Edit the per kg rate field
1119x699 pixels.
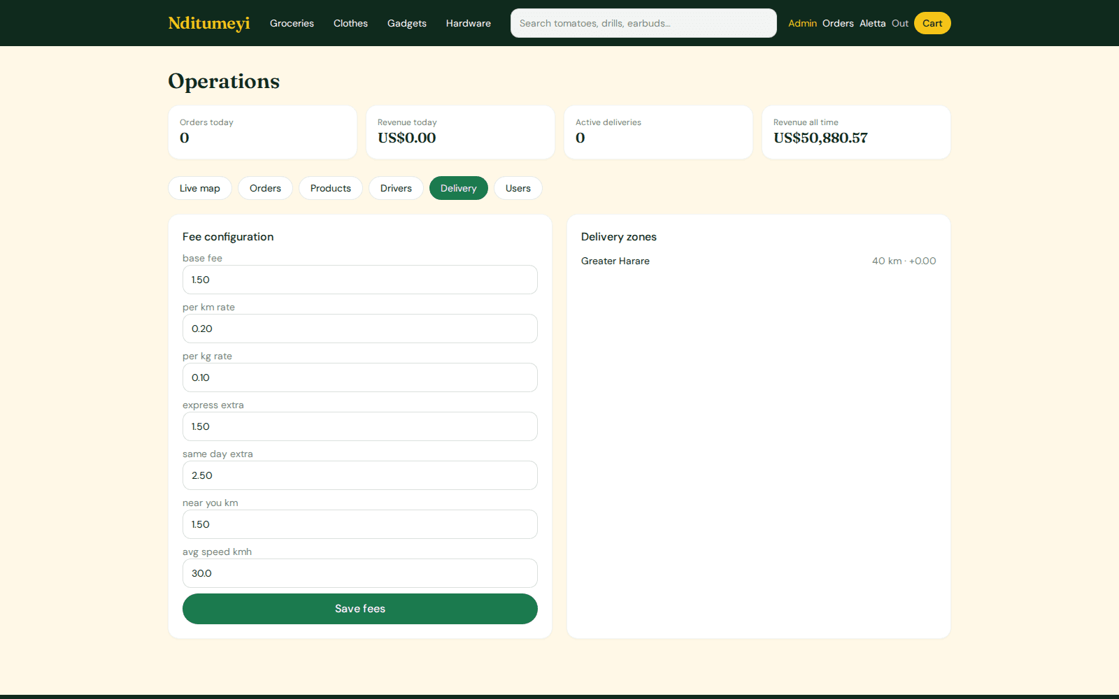tap(360, 377)
